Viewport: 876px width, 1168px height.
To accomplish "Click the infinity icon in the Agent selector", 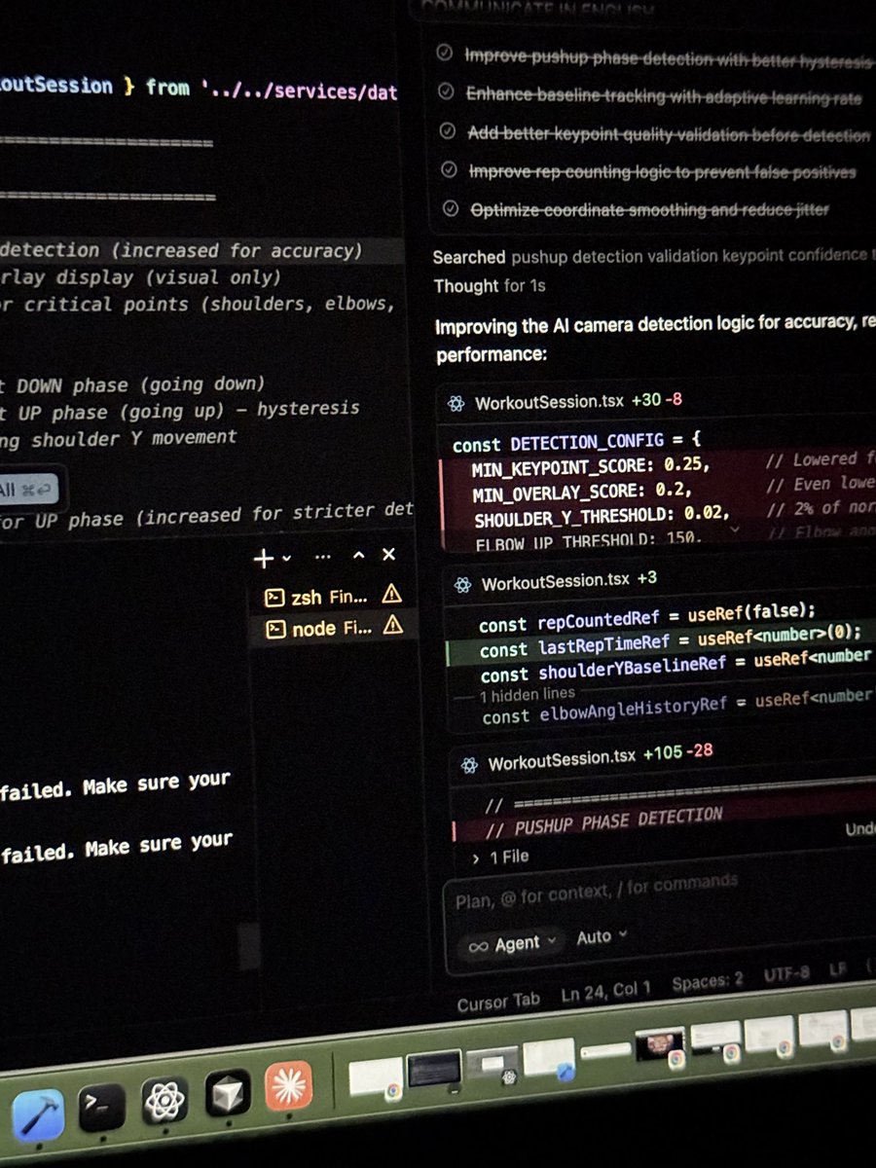I will point(478,946).
